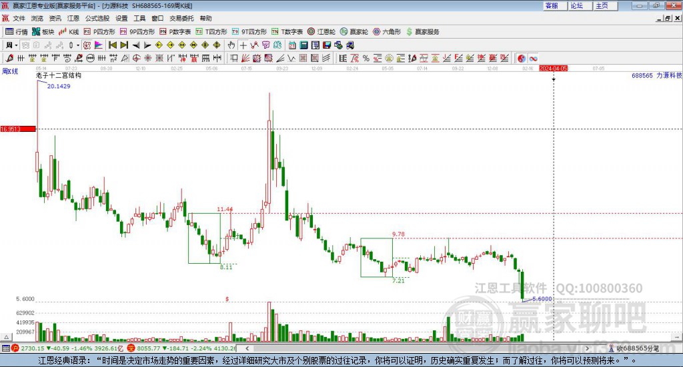The width and height of the screenshot is (683, 367).
Task: Click the horizontal scrollbar right arrow
Action: click(x=587, y=348)
